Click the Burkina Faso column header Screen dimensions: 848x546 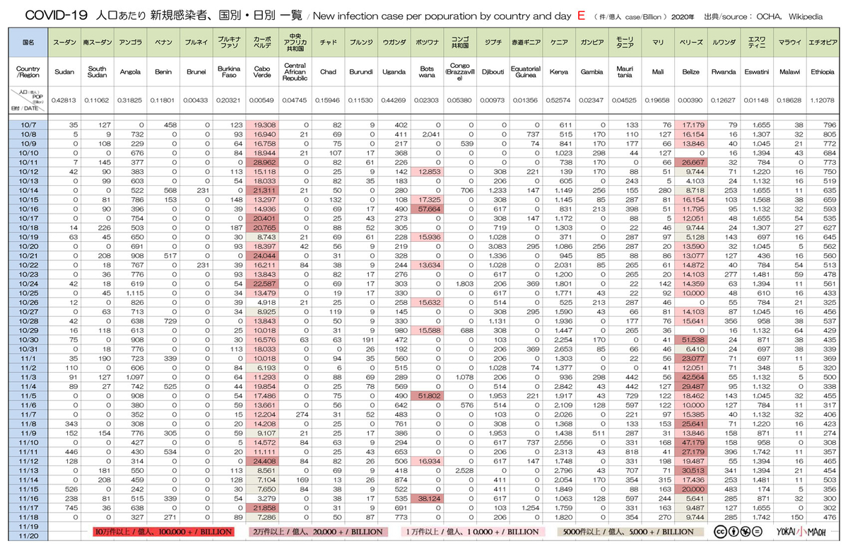tap(228, 72)
